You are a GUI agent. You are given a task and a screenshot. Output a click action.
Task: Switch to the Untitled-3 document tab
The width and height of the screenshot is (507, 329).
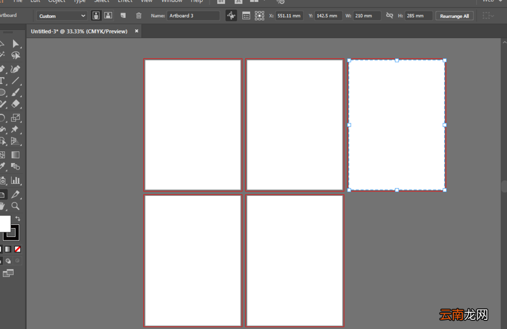click(79, 31)
